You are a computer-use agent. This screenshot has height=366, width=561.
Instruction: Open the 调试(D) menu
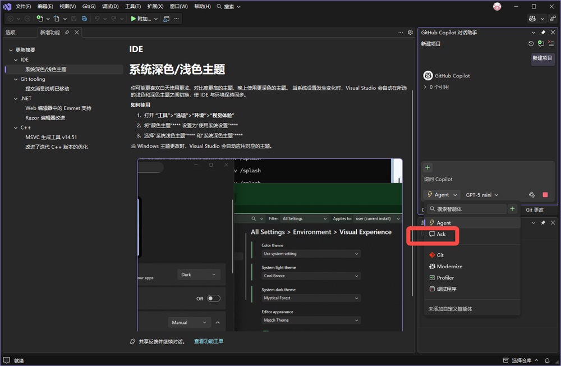click(110, 6)
